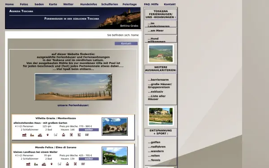Screen dimensions: 269x168
Task: Go to the baden page
Action: (39, 4)
